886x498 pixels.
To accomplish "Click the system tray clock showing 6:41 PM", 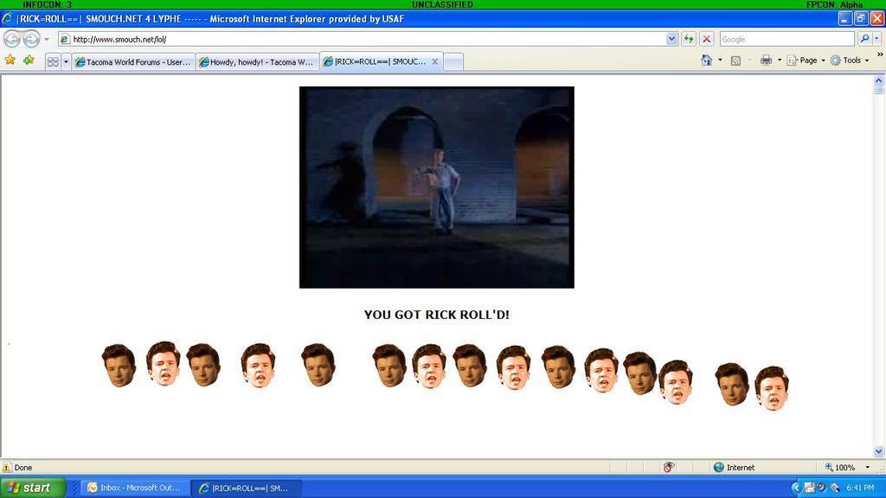I will pos(861,488).
